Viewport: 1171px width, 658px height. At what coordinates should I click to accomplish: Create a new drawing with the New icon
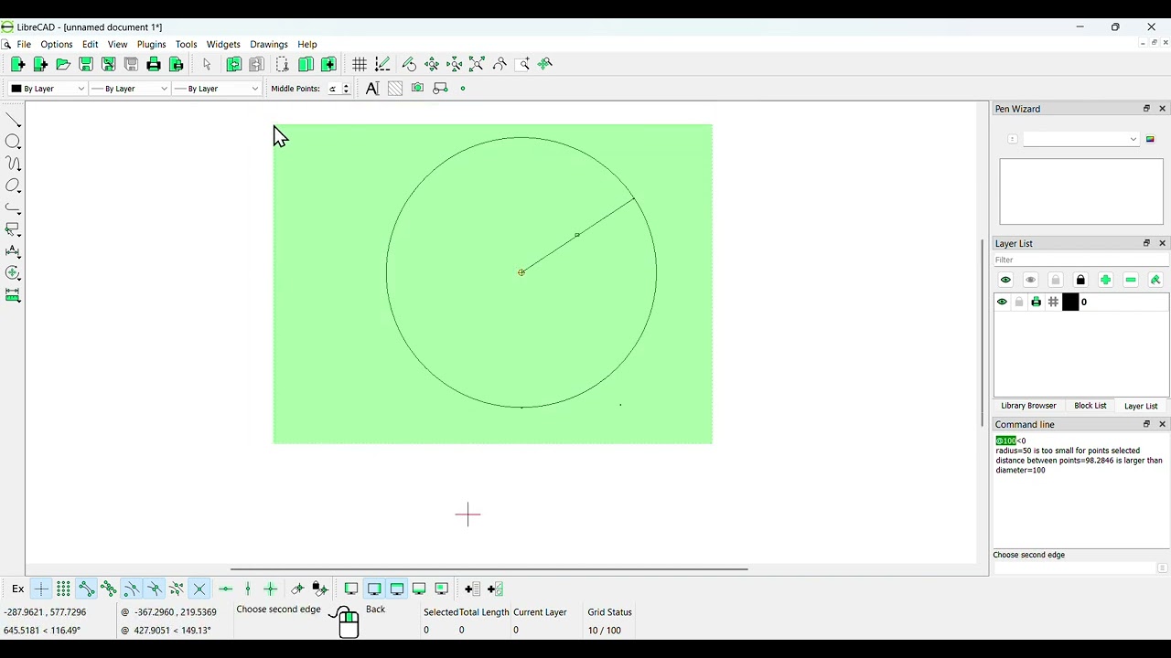pyautogui.click(x=18, y=64)
